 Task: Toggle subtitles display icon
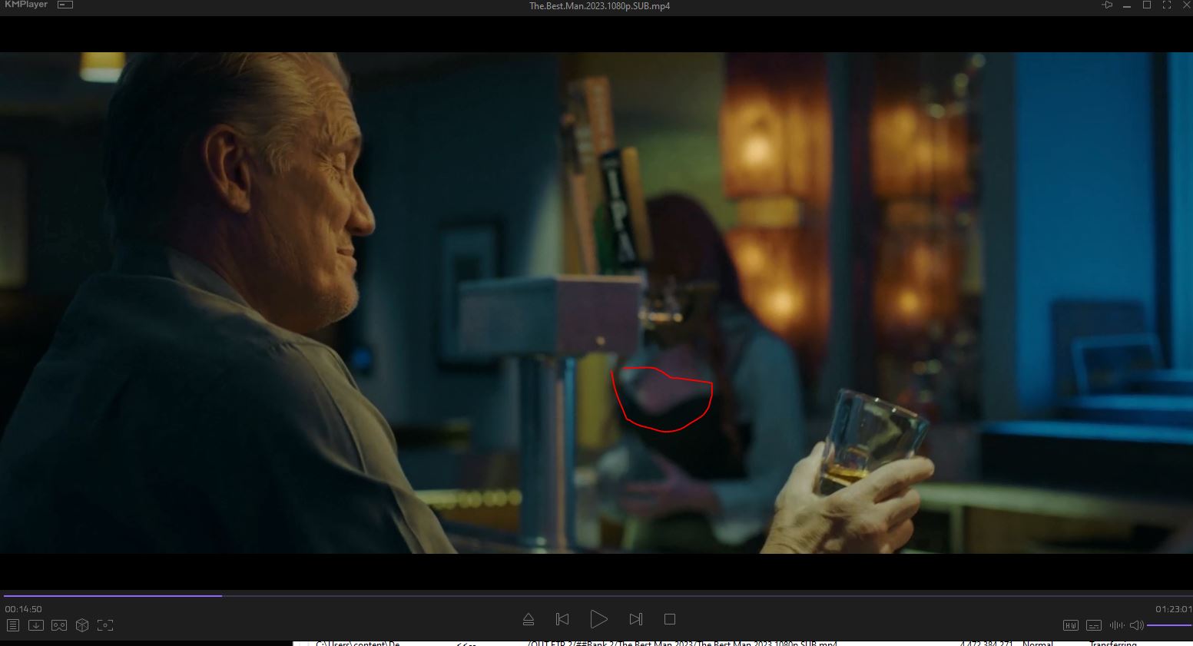[x=1094, y=625]
